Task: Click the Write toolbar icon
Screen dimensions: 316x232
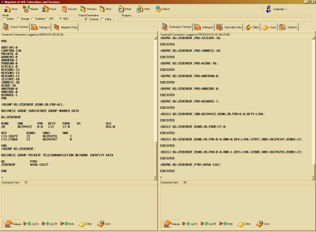Action: click(x=143, y=9)
